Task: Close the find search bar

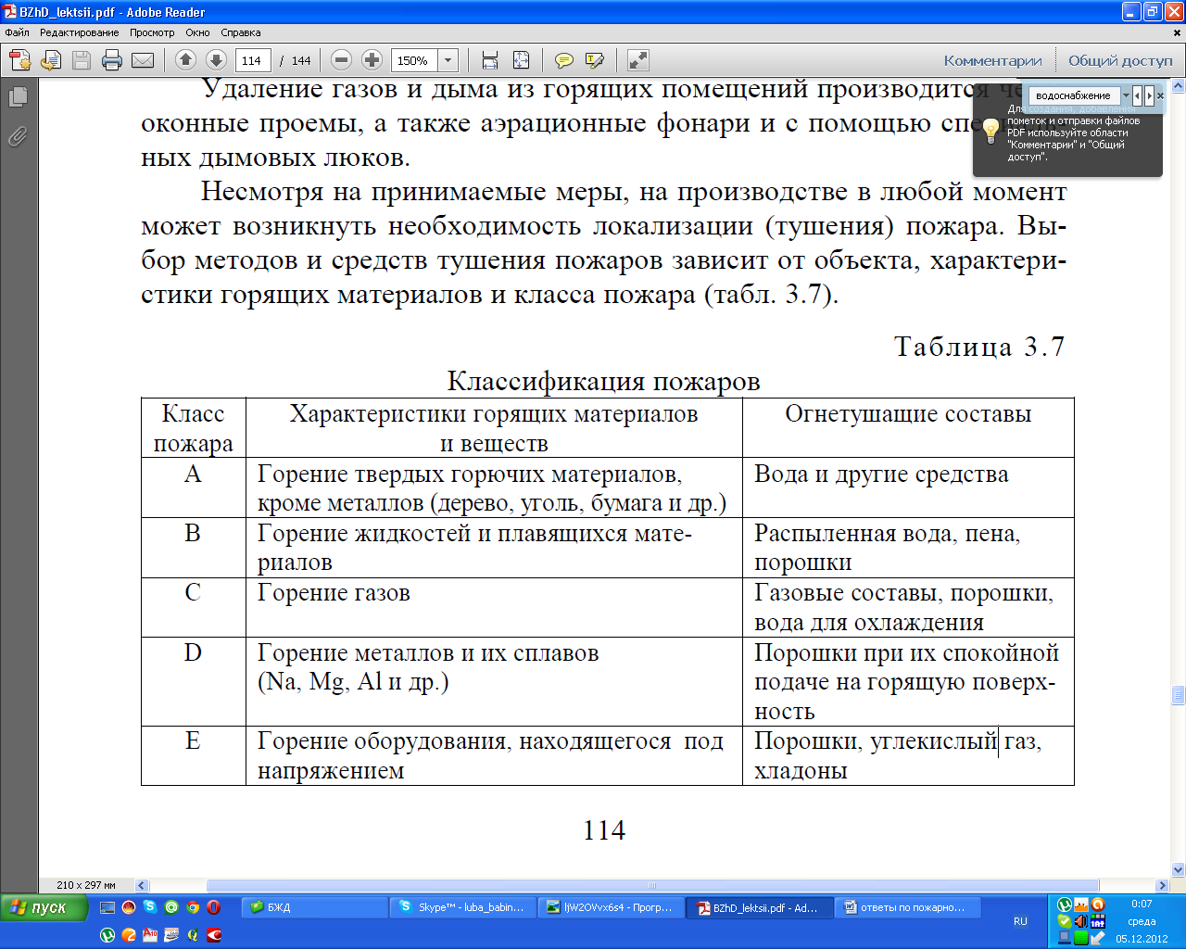Action: [x=1161, y=95]
